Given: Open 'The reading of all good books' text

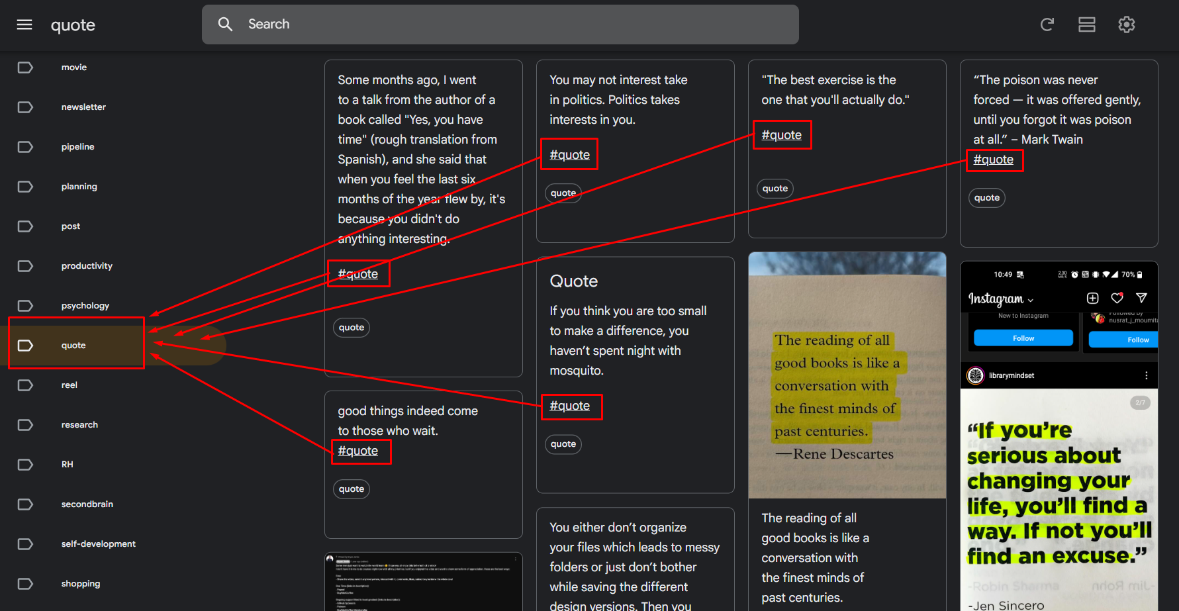Looking at the screenshot, I should (815, 558).
